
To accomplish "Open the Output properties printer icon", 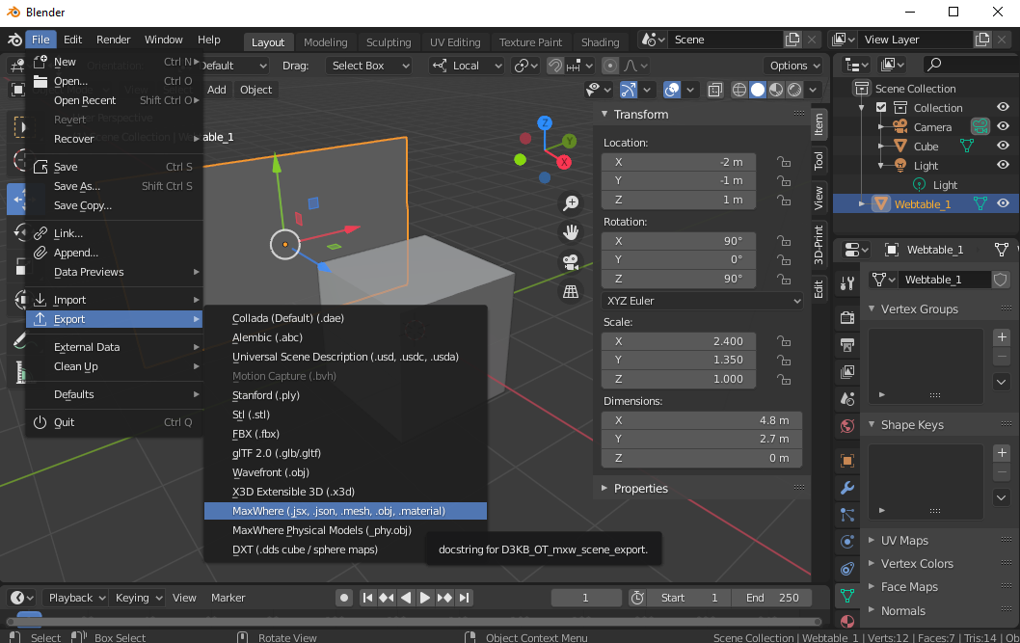I will (847, 344).
